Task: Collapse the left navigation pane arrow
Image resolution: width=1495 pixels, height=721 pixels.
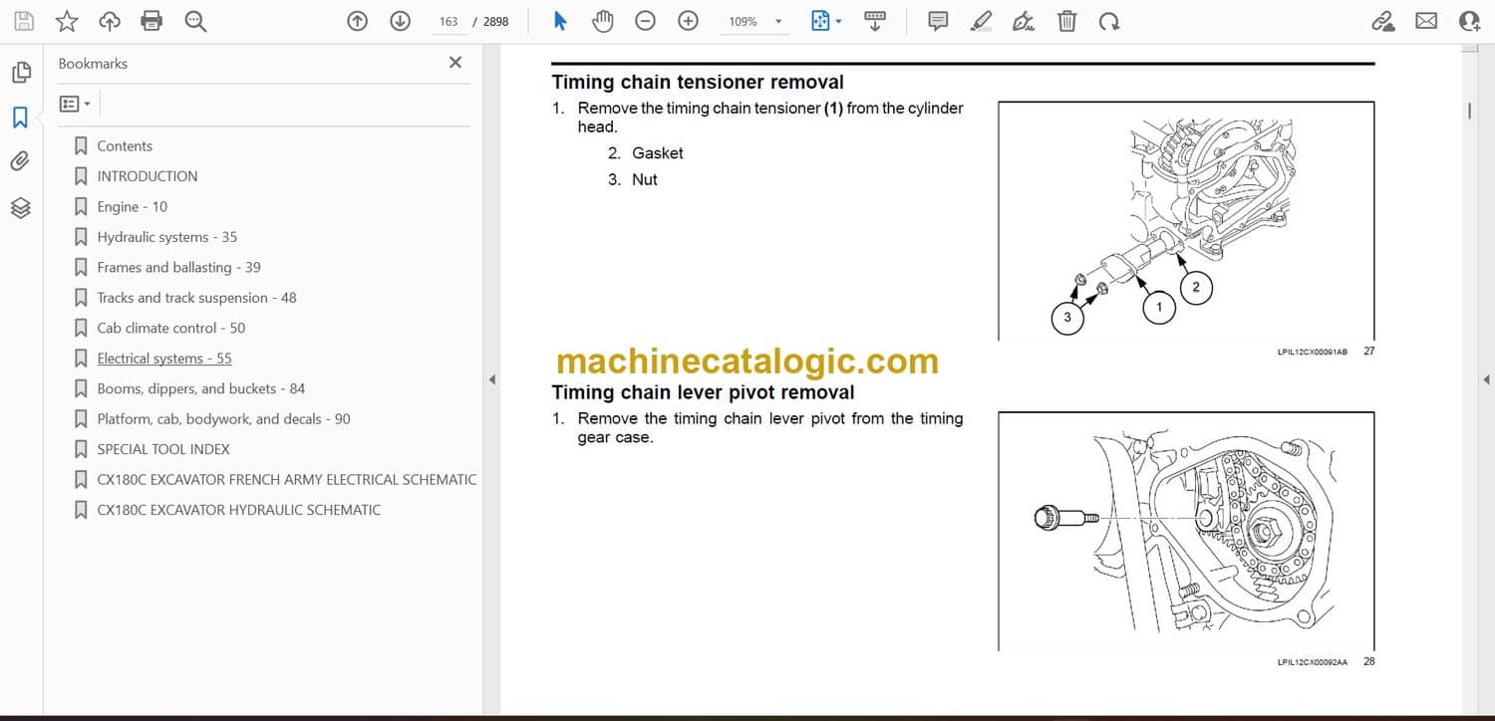Action: pos(491,379)
